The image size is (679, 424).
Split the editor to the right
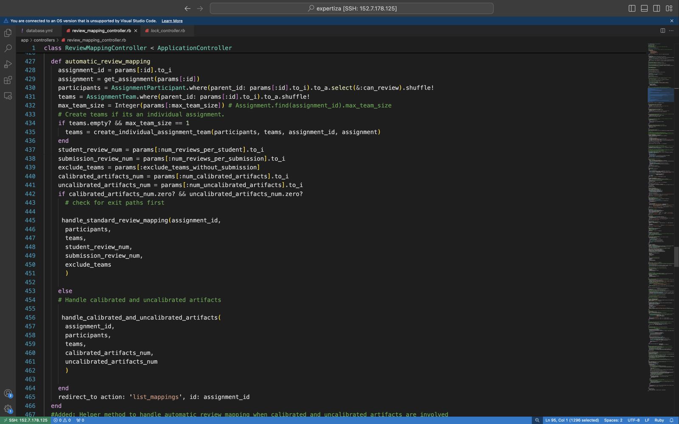click(662, 31)
